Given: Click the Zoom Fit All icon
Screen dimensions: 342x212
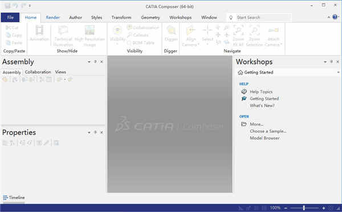Looking at the screenshot, I should [238, 31].
